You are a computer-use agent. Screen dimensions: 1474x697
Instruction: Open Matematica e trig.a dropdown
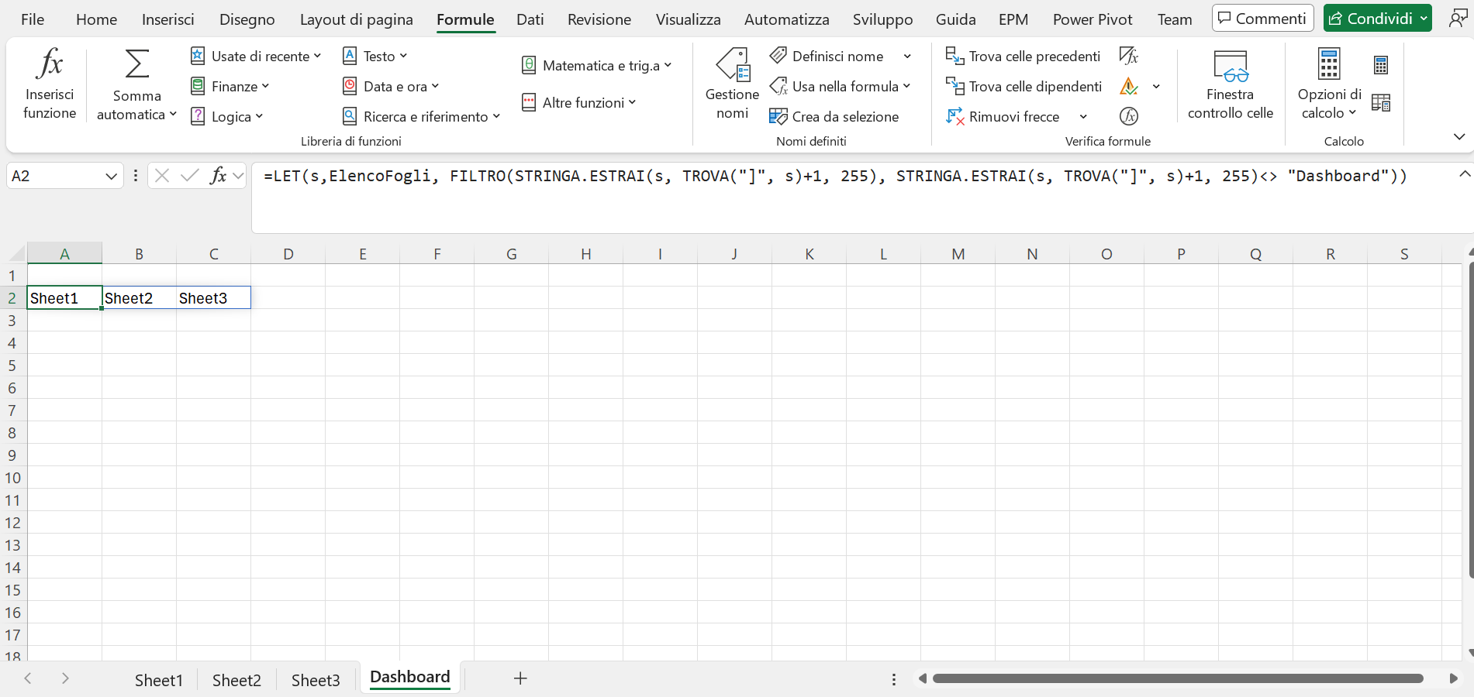click(x=596, y=65)
